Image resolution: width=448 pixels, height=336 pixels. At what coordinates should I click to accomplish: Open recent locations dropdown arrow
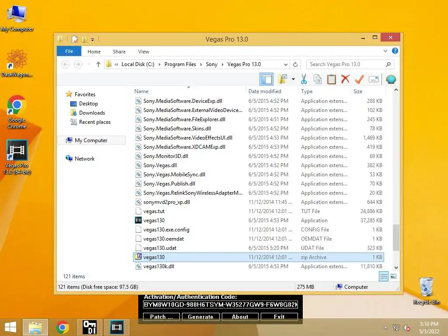tap(88, 64)
